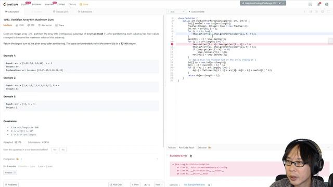This screenshot has height=187, width=333.
Task: Open the Problems list button
Action: click(x=11, y=185)
